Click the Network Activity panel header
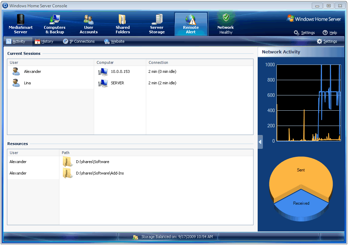The width and height of the screenshot is (349, 246). pos(301,52)
